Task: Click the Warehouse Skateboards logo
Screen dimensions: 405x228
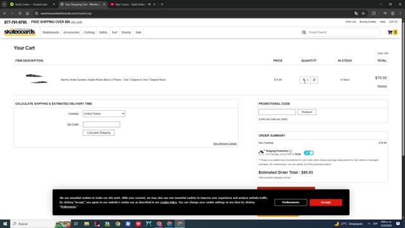Action: (20, 32)
